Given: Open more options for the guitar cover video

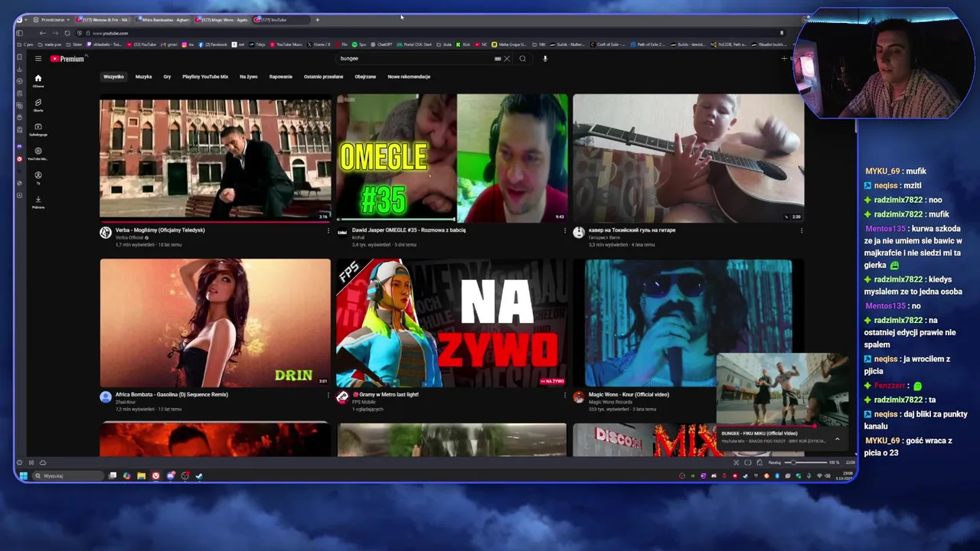Looking at the screenshot, I should tap(802, 230).
